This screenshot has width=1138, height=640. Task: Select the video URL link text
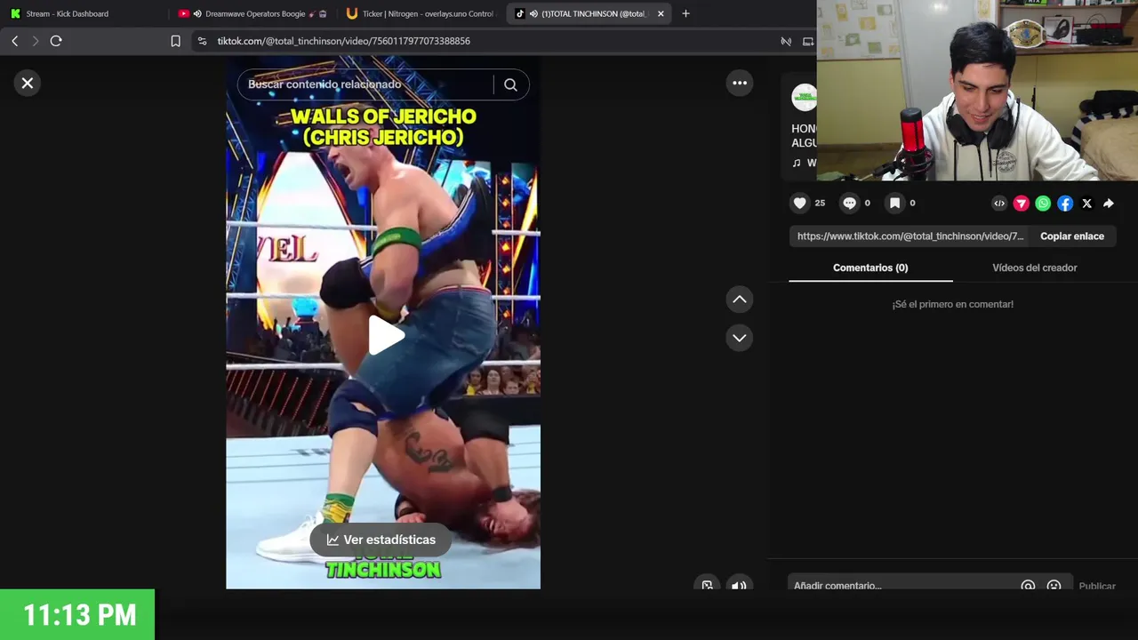pyautogui.click(x=910, y=236)
